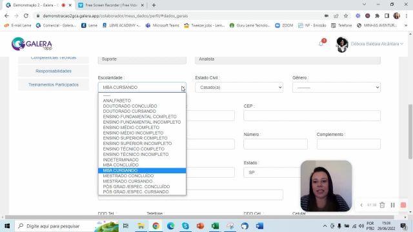Image resolution: width=413 pixels, height=232 pixels.
Task: Open PowerPoint from the taskbar
Action: pos(200,226)
